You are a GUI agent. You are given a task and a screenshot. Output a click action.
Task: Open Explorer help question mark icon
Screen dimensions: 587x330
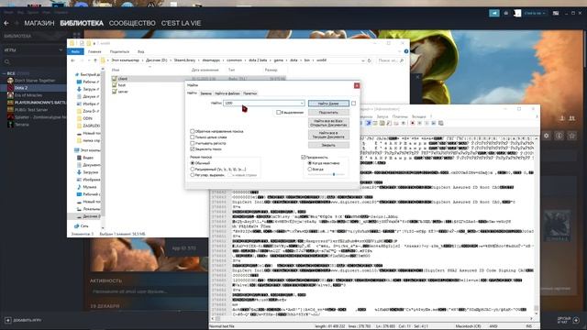click(406, 51)
